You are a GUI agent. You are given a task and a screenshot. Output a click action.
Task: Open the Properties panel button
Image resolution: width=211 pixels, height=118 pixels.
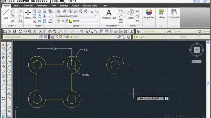coord(149,14)
